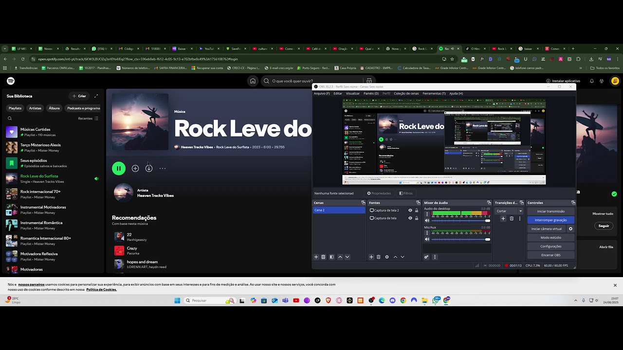The width and height of the screenshot is (623, 350).
Task: Adjust the Áudio do desktop volume slider
Action: tap(461, 221)
